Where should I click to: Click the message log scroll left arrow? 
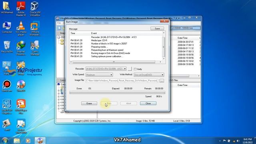pos(71,62)
